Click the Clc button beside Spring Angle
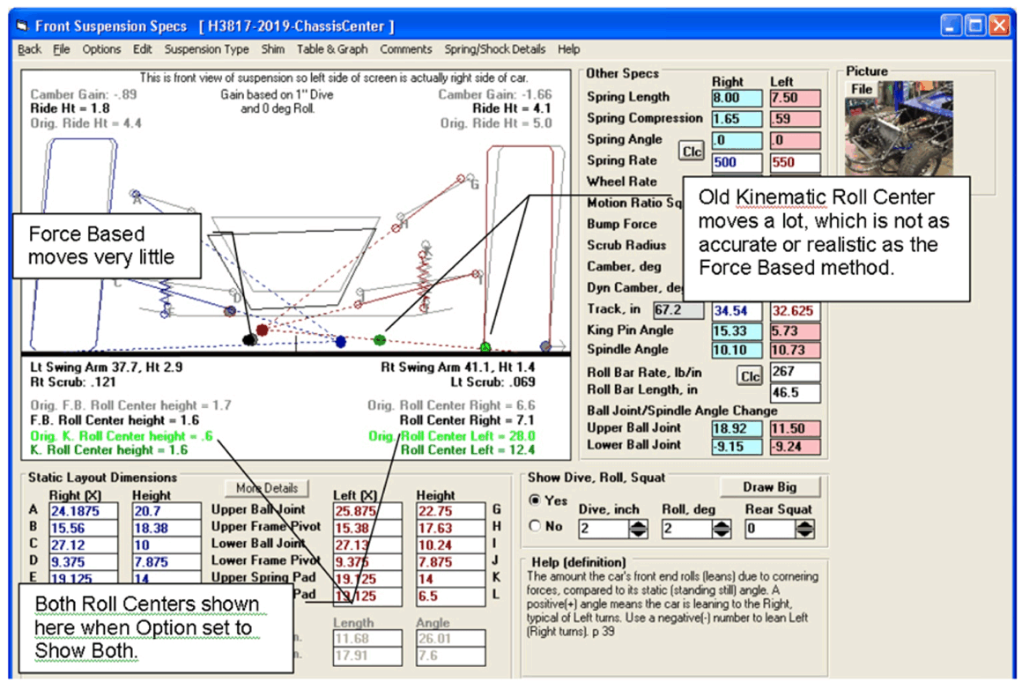Image resolution: width=1022 pixels, height=682 pixels. coord(692,152)
